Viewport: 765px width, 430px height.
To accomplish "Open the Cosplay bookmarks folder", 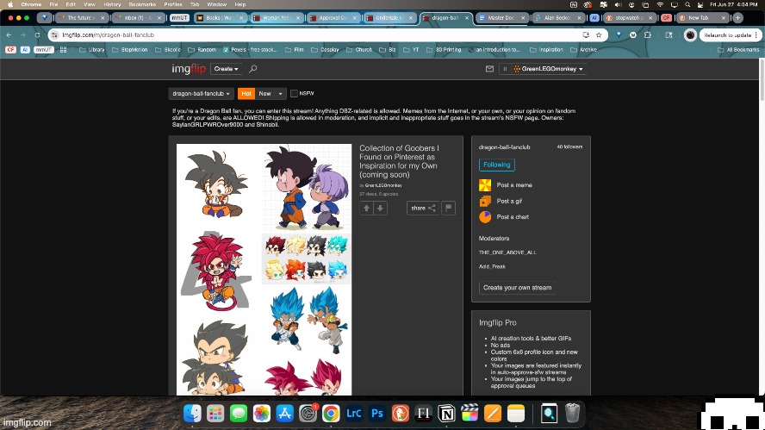I will coord(325,50).
